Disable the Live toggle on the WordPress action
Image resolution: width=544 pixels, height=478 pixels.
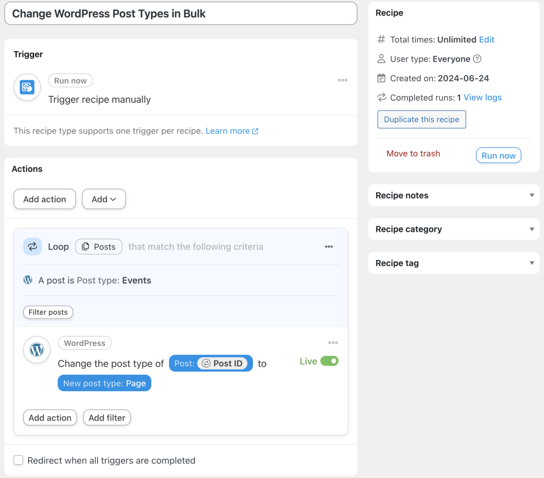tap(330, 360)
